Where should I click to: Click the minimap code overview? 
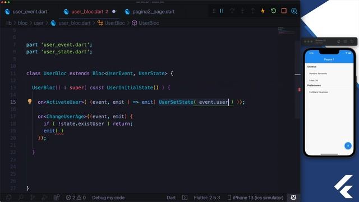(286, 30)
